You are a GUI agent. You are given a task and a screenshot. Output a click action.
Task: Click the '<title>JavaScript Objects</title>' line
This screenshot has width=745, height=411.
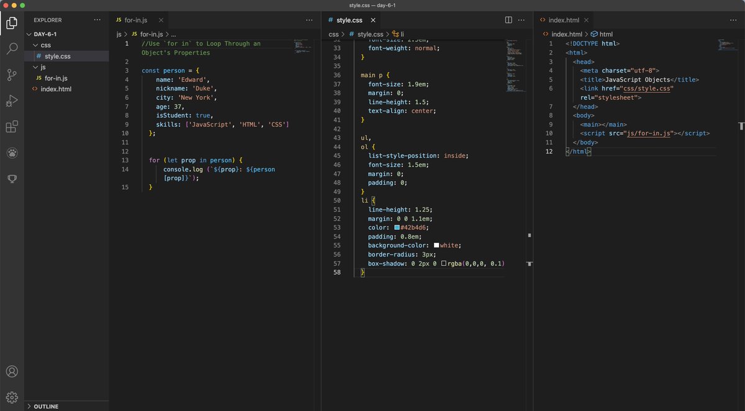point(639,80)
